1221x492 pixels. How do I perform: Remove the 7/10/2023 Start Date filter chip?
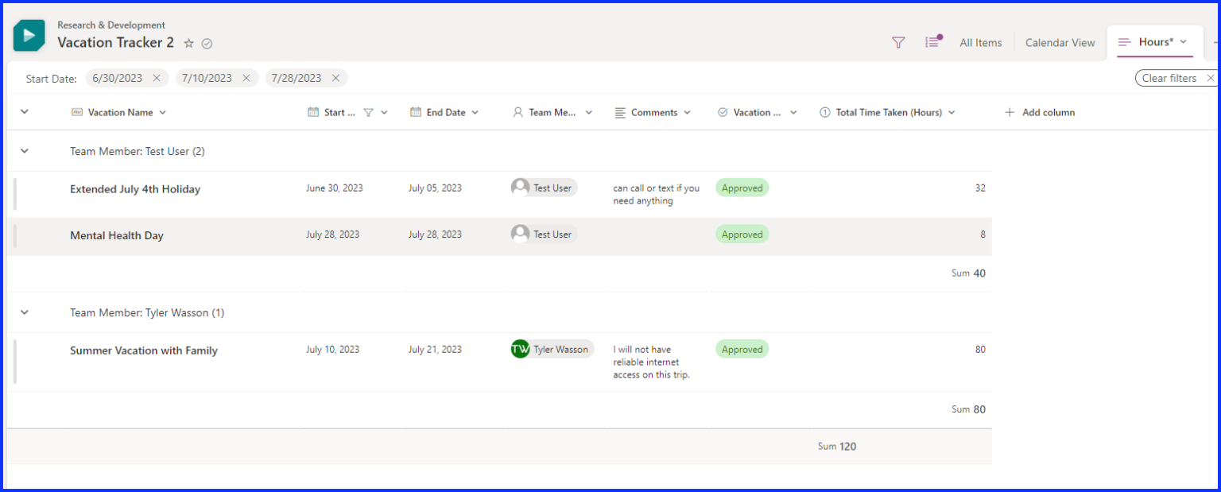[x=246, y=78]
